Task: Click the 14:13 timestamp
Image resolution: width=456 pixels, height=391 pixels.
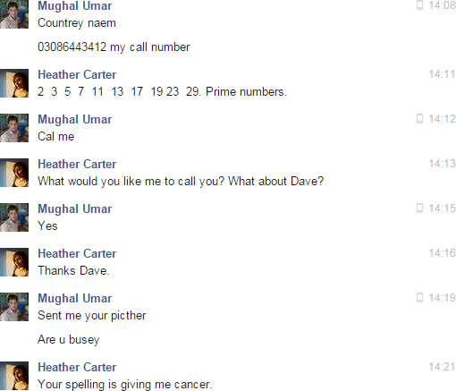Action: (x=442, y=164)
